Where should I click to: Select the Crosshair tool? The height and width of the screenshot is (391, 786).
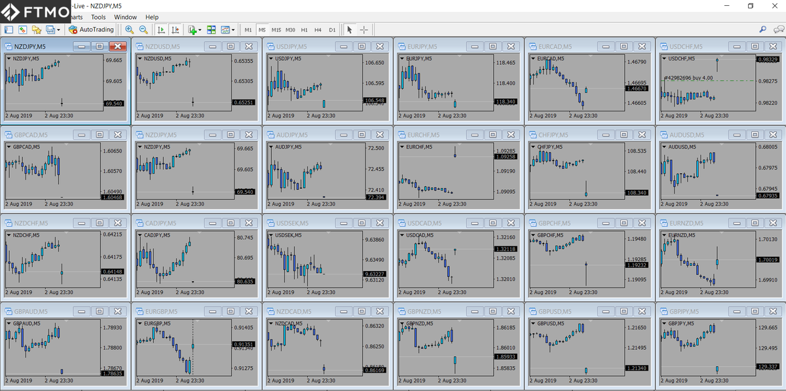pos(364,29)
